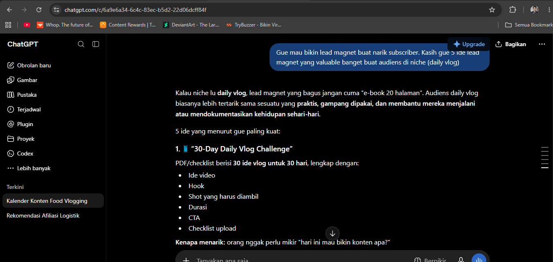Click the ChatGPT logo text in sidebar

pyautogui.click(x=23, y=44)
